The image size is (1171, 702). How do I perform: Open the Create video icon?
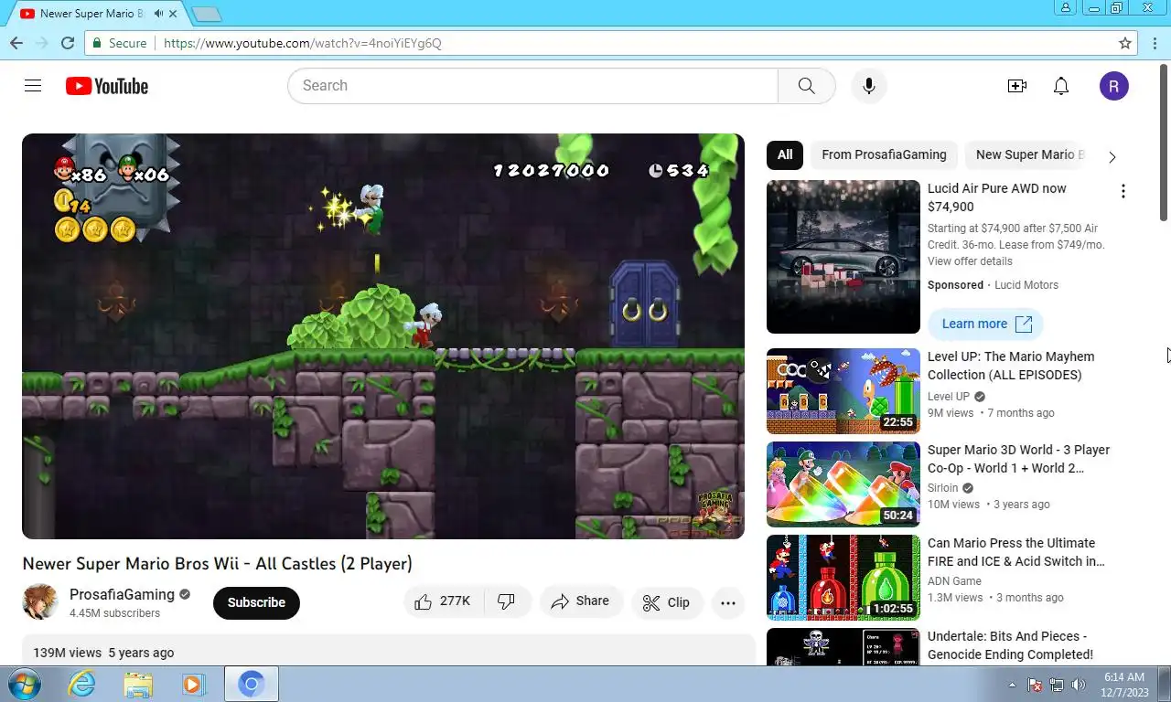(x=1017, y=86)
